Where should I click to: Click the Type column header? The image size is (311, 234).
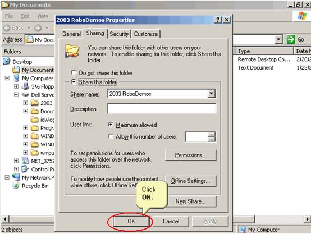(264, 51)
